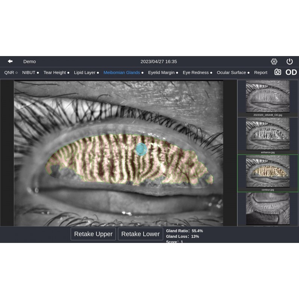
Task: Go to the Eyelid Margin tab
Action: pos(163,73)
